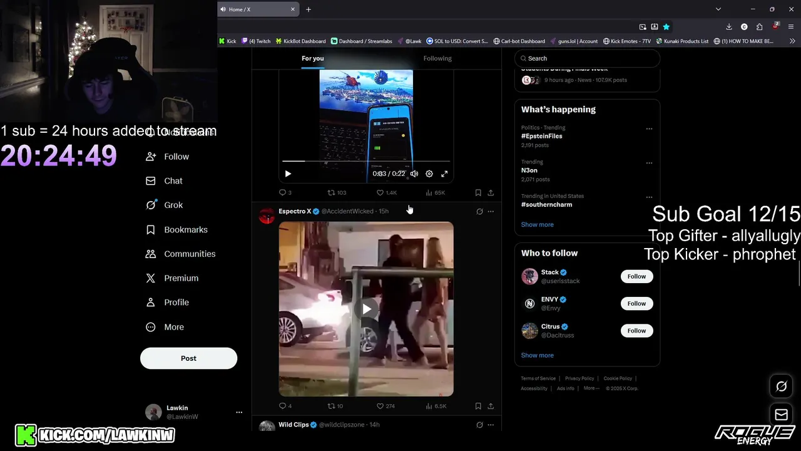Share the Espectro X post
The image size is (801, 451).
tap(491, 406)
